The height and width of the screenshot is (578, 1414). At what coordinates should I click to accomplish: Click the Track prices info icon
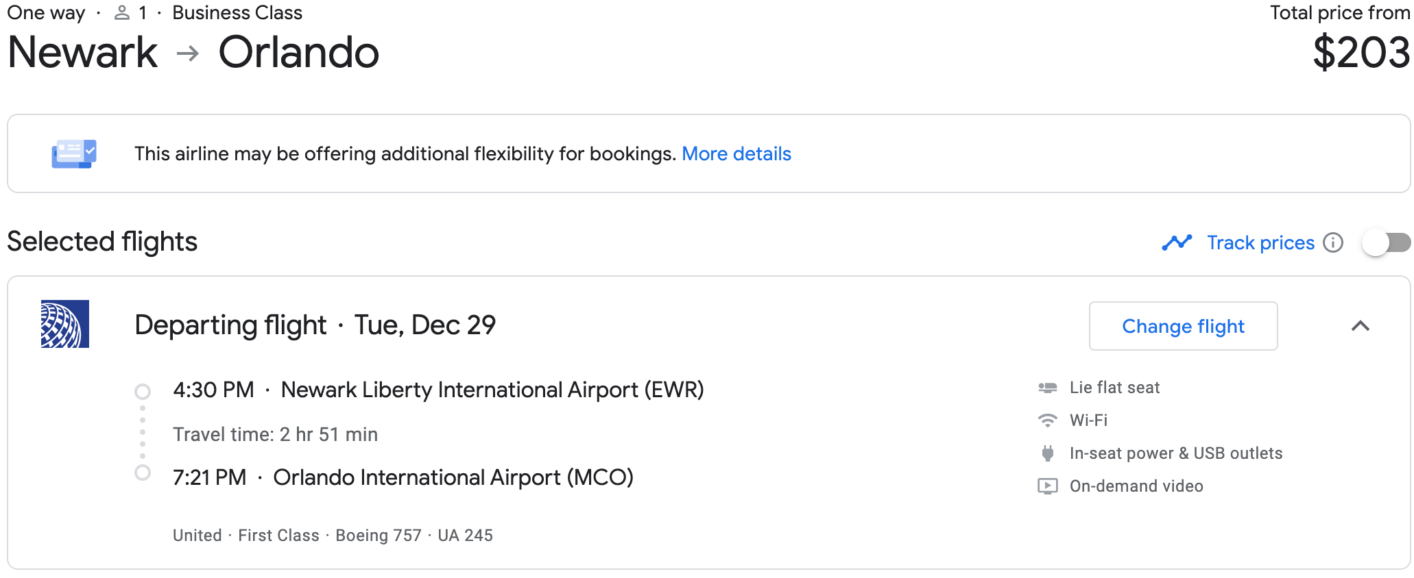coord(1333,243)
